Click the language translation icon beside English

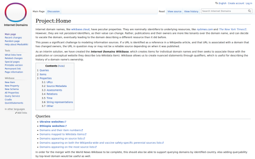coord(216,3)
